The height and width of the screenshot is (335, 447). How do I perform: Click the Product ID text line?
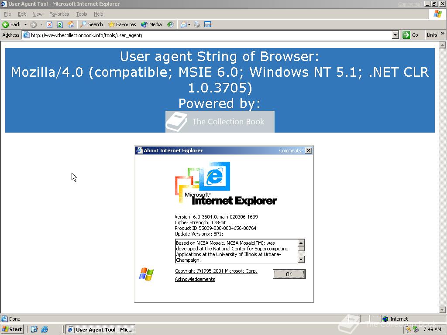click(215, 228)
